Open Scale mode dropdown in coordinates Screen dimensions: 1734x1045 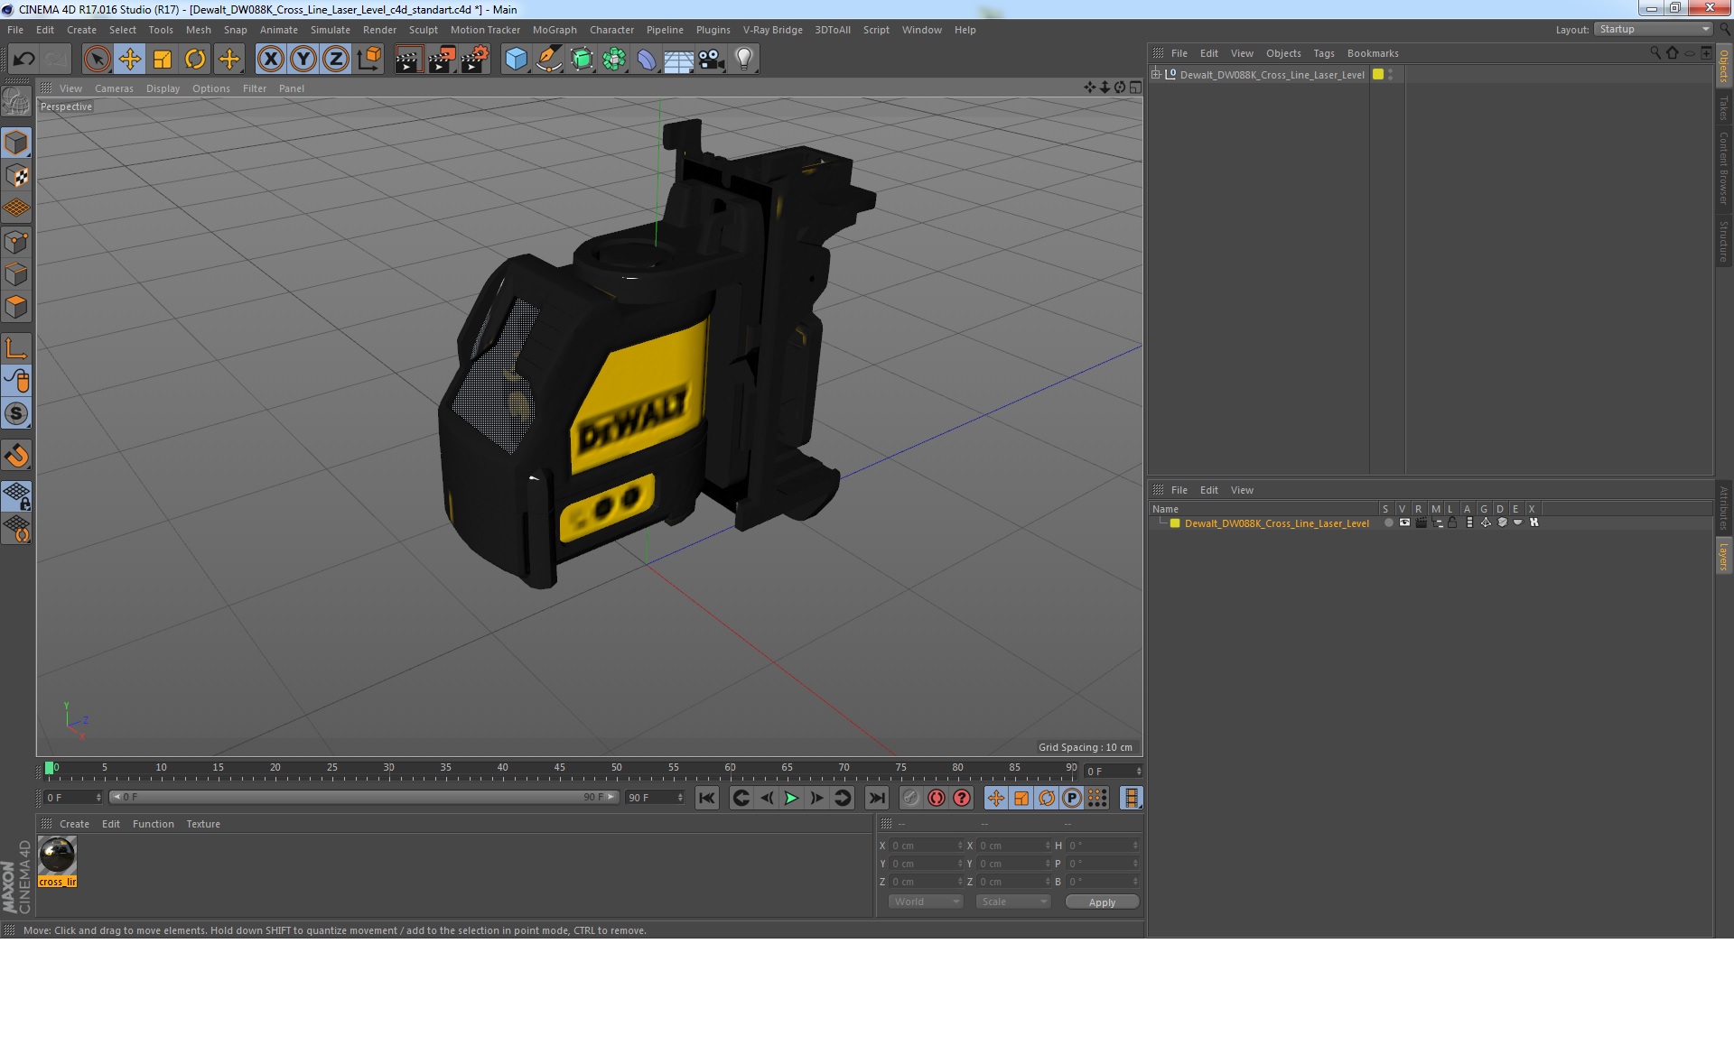pos(1012,902)
